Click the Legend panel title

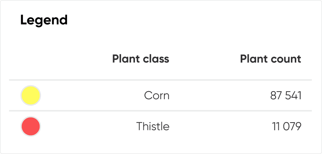[44, 20]
